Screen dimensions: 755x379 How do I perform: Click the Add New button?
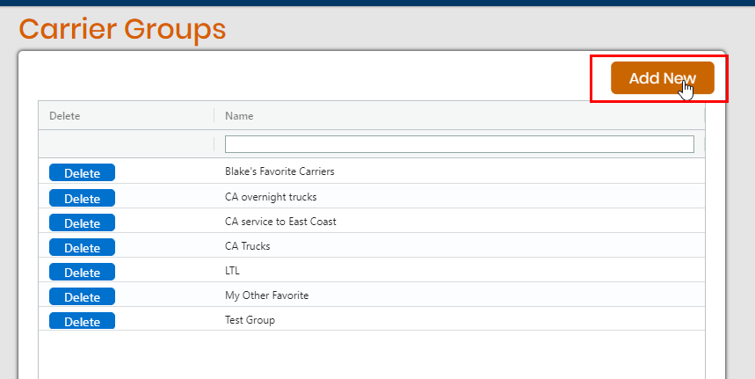point(662,77)
